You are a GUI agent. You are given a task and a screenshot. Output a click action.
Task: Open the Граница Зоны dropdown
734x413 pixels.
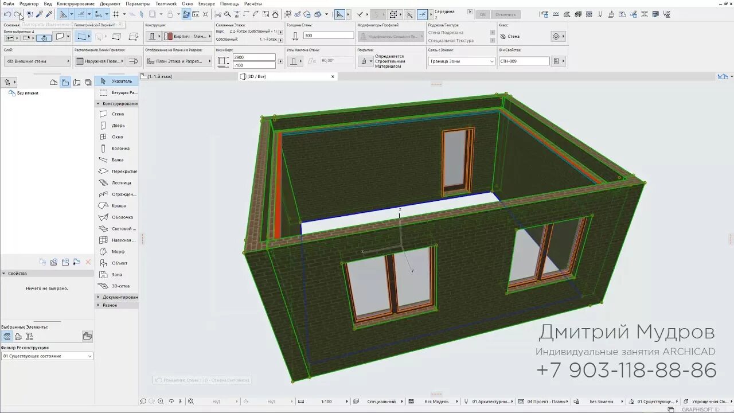462,61
